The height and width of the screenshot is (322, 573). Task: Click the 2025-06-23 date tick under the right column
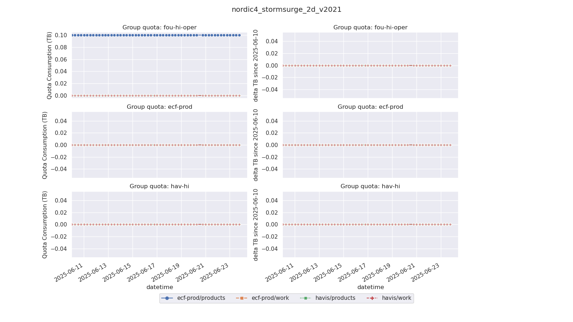tap(426, 273)
